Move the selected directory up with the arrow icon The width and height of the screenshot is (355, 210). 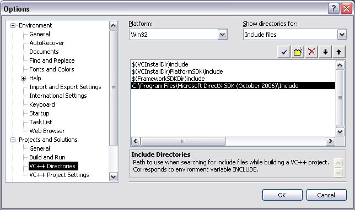point(338,52)
